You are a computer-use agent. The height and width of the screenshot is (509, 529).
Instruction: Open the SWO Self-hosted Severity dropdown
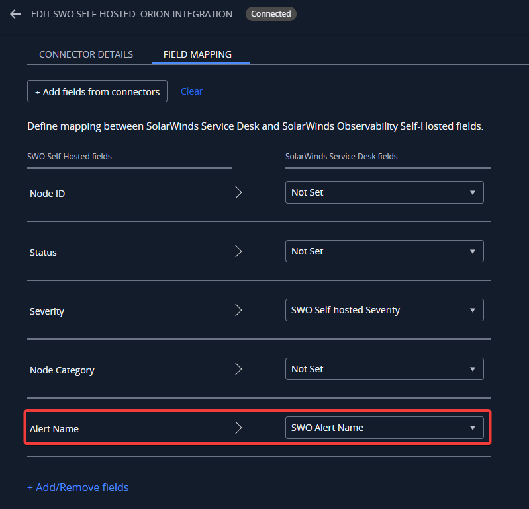pos(384,310)
